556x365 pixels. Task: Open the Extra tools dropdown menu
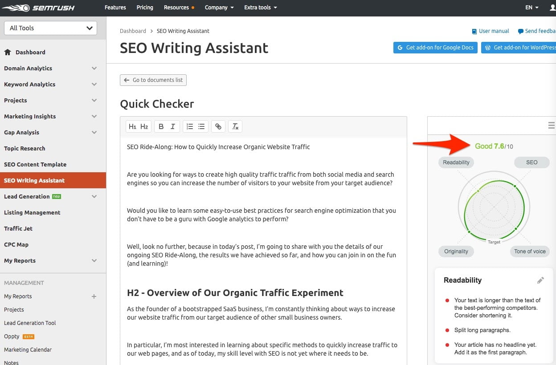point(261,8)
